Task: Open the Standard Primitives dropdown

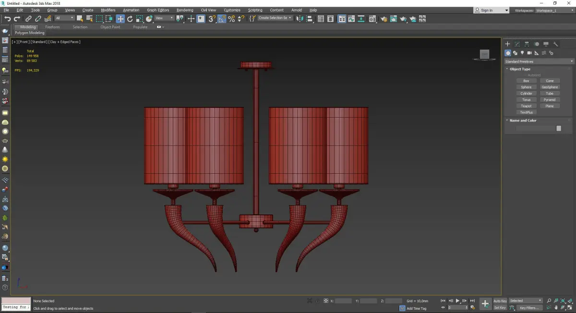Action: pos(539,61)
